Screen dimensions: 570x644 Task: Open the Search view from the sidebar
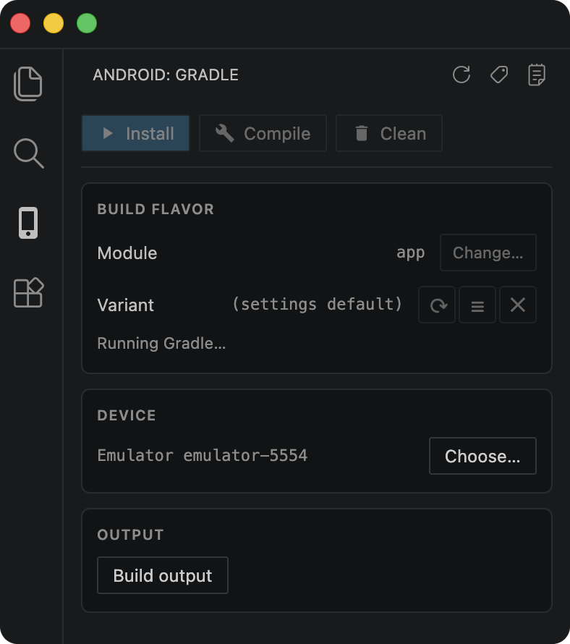click(x=28, y=153)
